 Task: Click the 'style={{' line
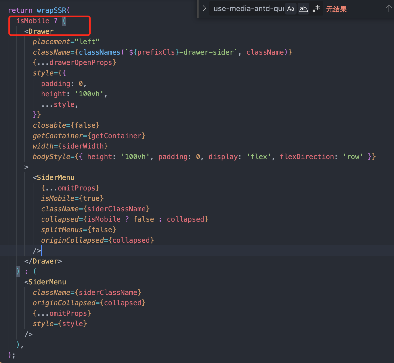click(49, 73)
